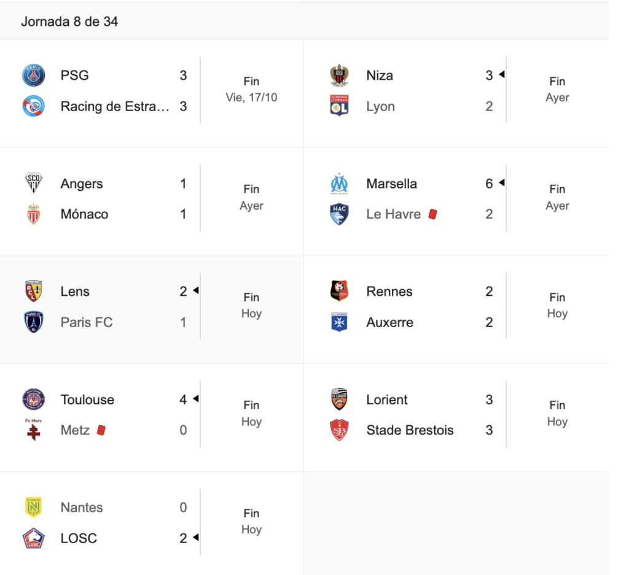Open the Lorient team name link
Image resolution: width=629 pixels, height=575 pixels.
point(387,399)
